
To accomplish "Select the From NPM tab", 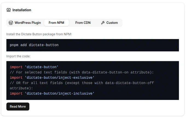I will pos(56,23).
